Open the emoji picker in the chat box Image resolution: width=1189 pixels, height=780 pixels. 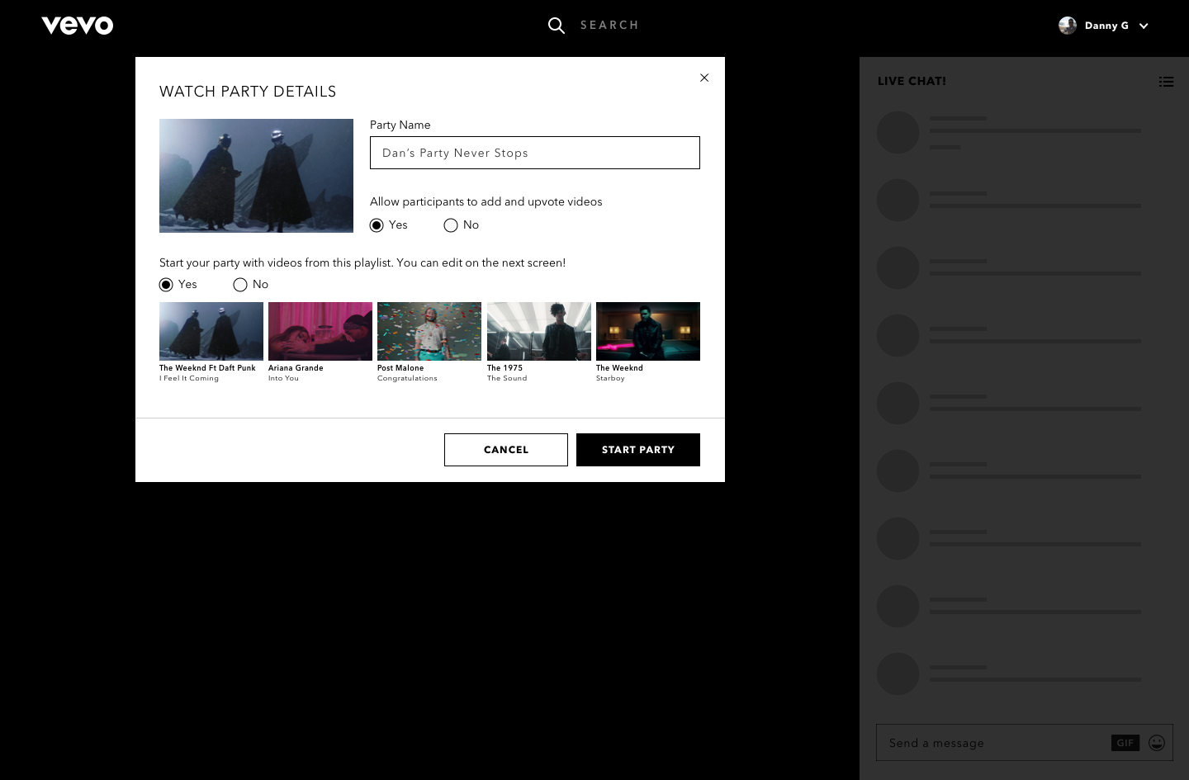tap(1156, 743)
